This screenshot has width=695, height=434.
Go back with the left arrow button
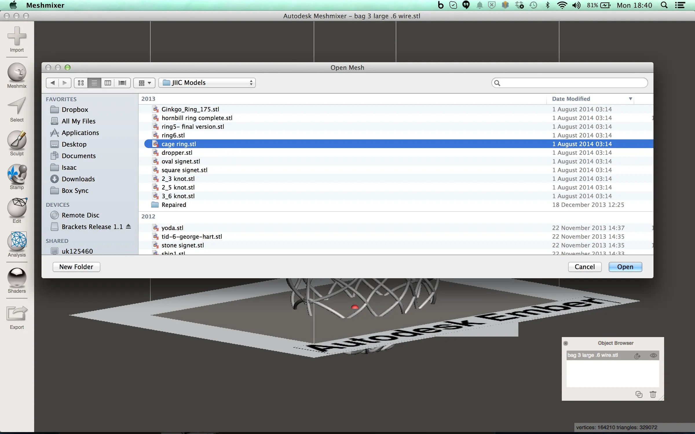coord(52,83)
